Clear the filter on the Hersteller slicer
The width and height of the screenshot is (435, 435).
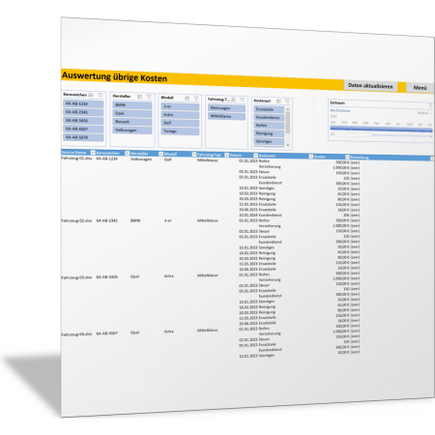pyautogui.click(x=149, y=97)
